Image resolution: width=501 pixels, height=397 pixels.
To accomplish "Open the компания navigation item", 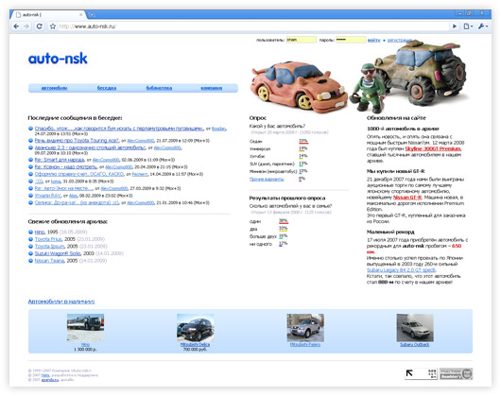I will point(211,88).
